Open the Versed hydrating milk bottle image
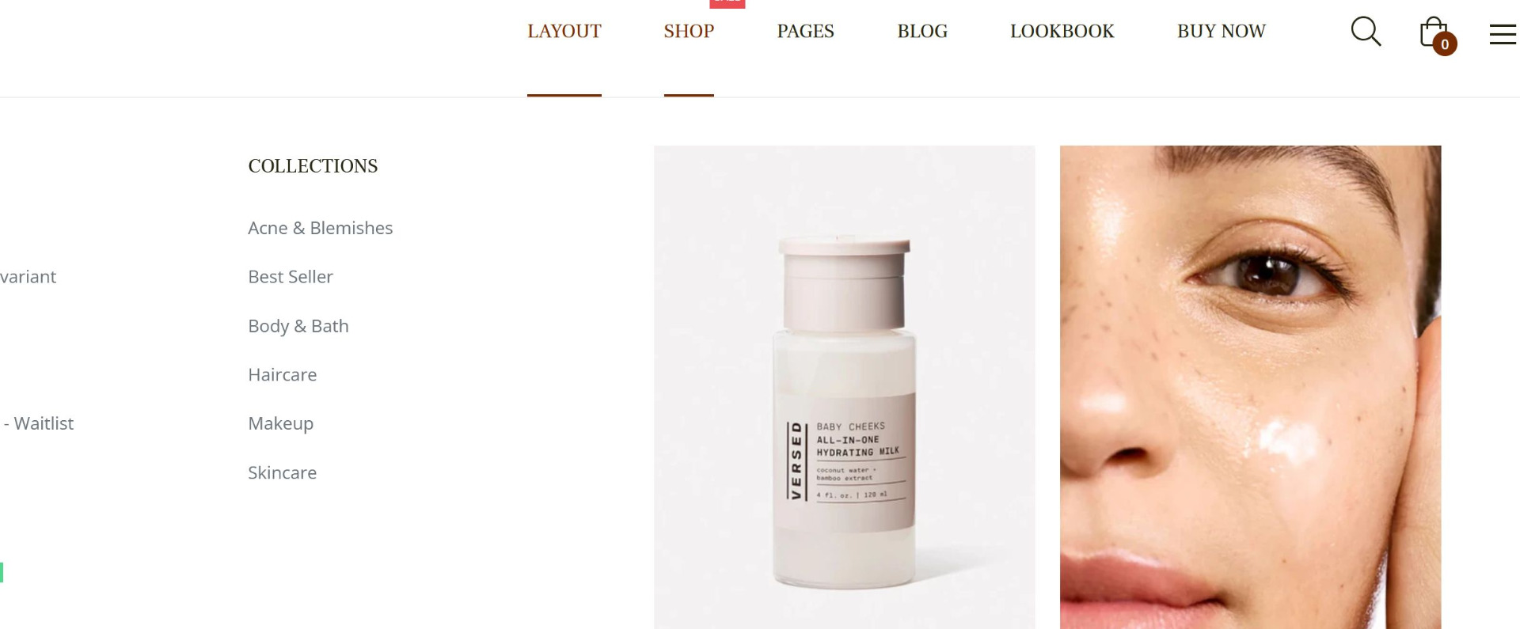 point(844,387)
